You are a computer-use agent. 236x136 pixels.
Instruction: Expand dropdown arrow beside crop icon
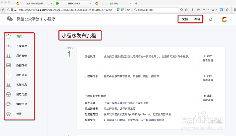tap(217, 10)
